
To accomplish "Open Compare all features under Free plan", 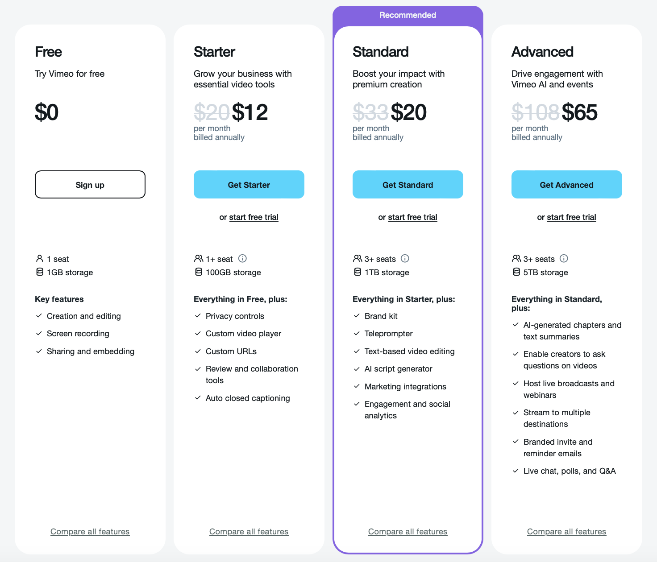I will (90, 532).
